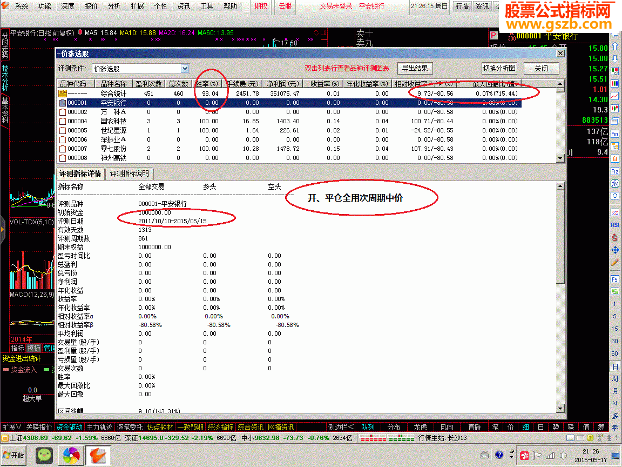Open 热点题材 bottom tab
The width and height of the screenshot is (622, 467).
click(x=160, y=428)
